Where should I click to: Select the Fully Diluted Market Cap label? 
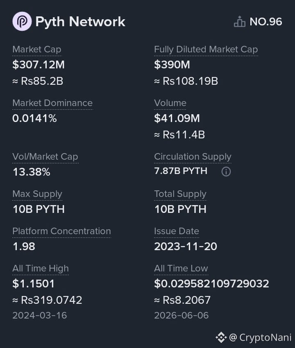pos(206,49)
